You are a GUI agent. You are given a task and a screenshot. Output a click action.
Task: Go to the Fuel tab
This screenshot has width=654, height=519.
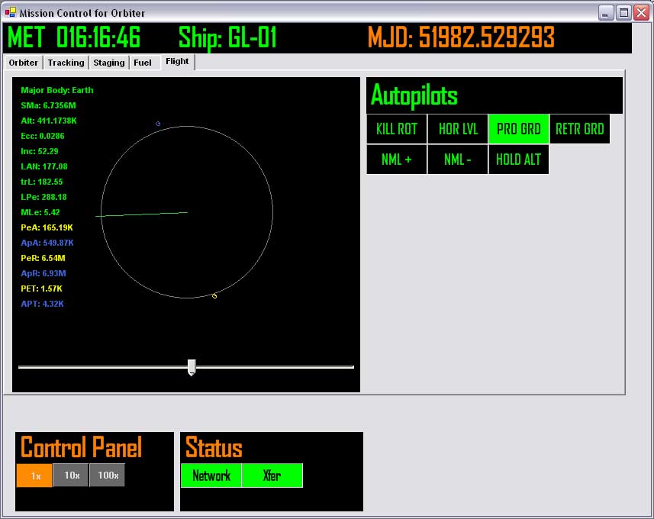(x=143, y=63)
